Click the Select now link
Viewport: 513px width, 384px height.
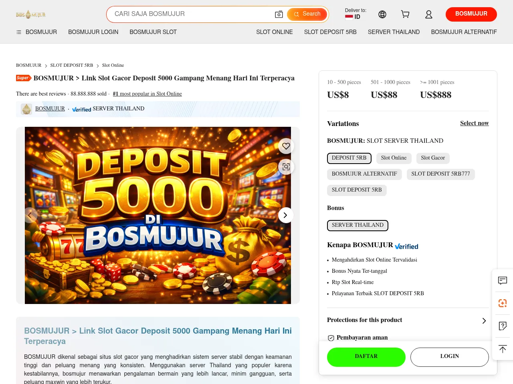click(x=475, y=123)
